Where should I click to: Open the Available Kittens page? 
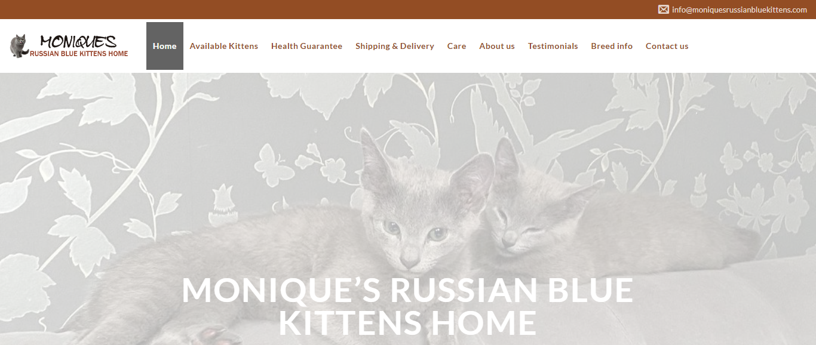pos(224,46)
